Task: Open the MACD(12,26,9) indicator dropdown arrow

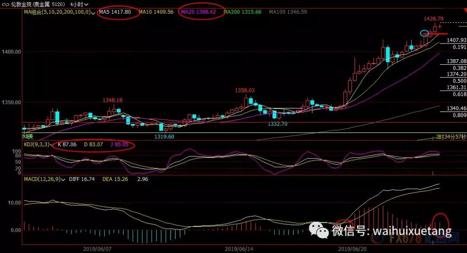Action: coord(64,179)
